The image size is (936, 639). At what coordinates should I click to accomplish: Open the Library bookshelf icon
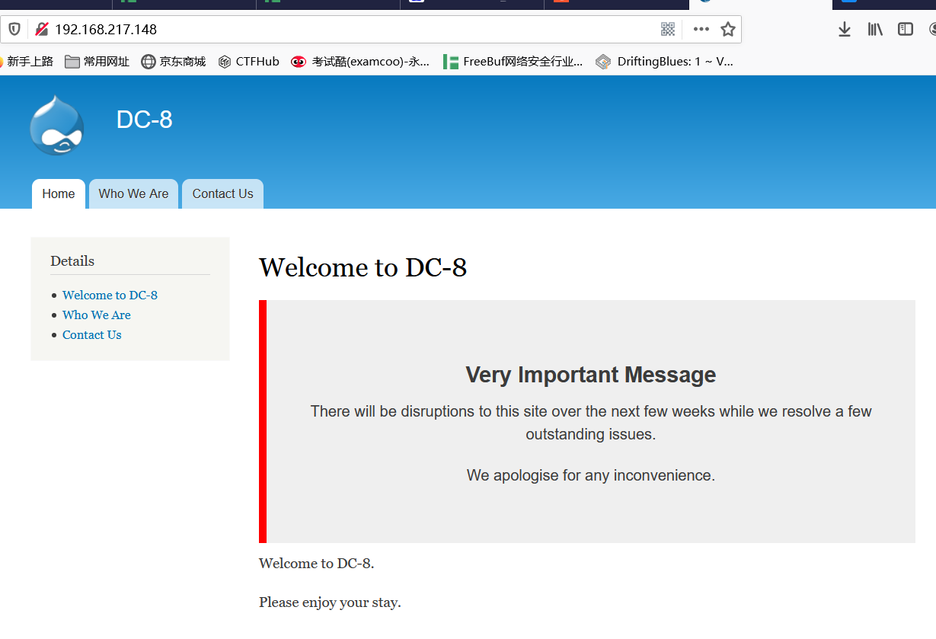(875, 30)
